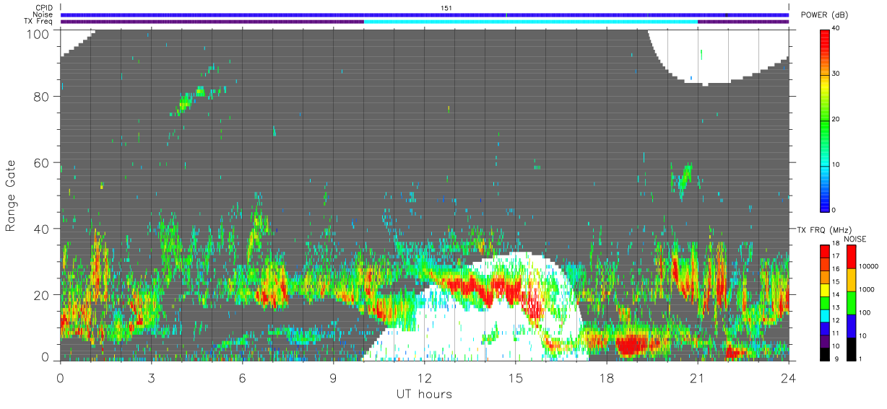Click the 9 tick label on time axis
The height and width of the screenshot is (409, 887).
(333, 377)
